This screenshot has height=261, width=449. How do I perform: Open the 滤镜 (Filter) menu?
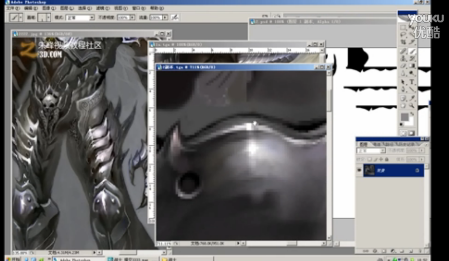103,8
